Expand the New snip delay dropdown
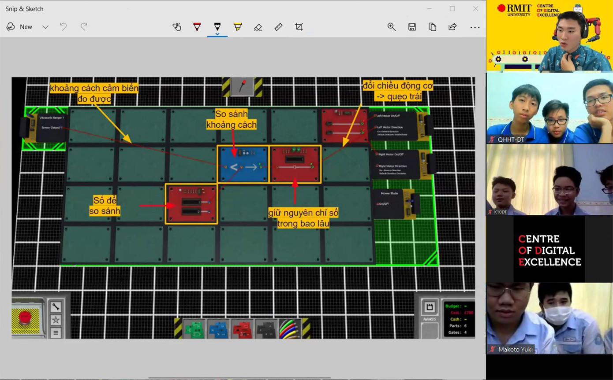 (45, 27)
